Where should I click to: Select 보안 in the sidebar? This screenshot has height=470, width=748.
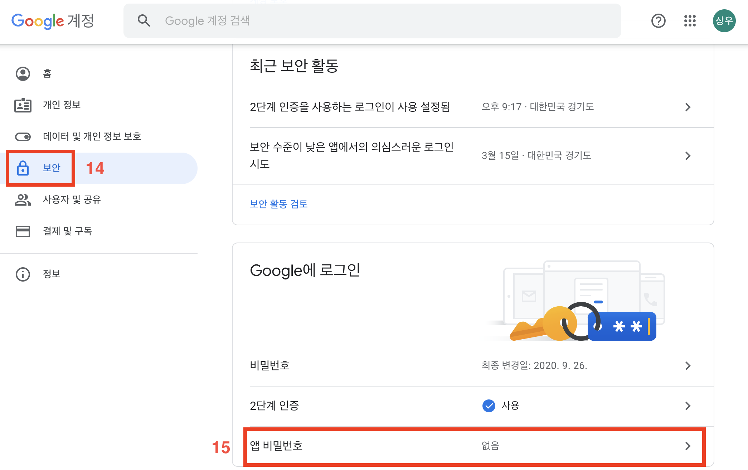[99, 168]
